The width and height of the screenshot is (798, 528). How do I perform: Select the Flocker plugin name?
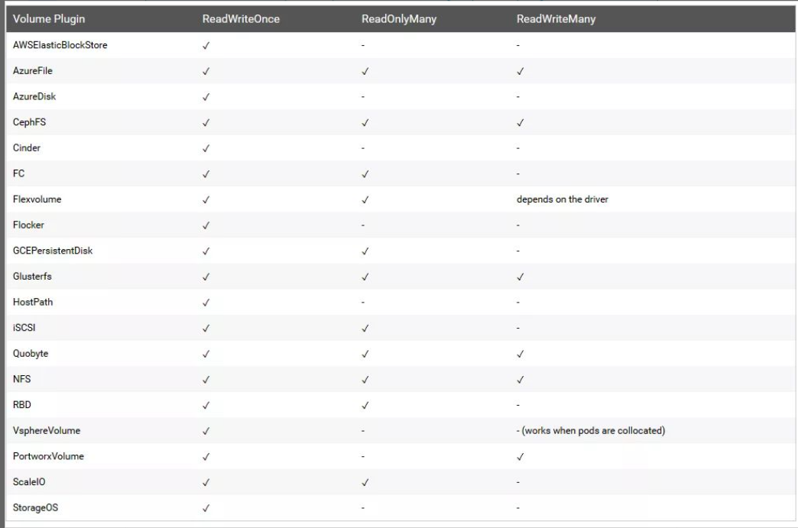click(x=28, y=225)
